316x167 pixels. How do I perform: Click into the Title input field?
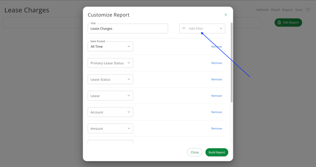[128, 29]
